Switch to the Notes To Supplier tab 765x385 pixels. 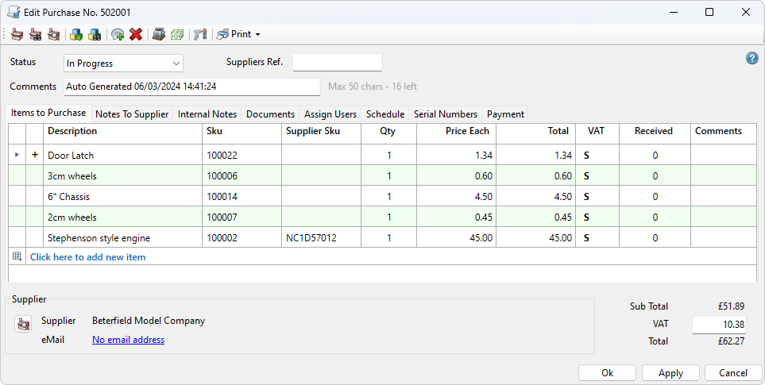(132, 114)
